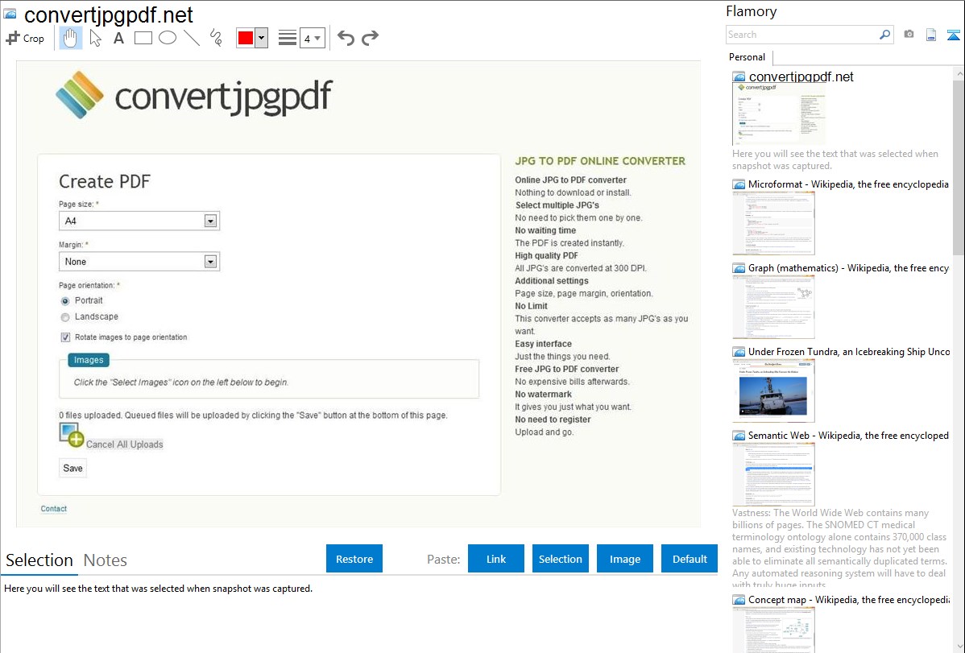
Task: Open the color picker dropdown arrow
Action: pyautogui.click(x=262, y=38)
